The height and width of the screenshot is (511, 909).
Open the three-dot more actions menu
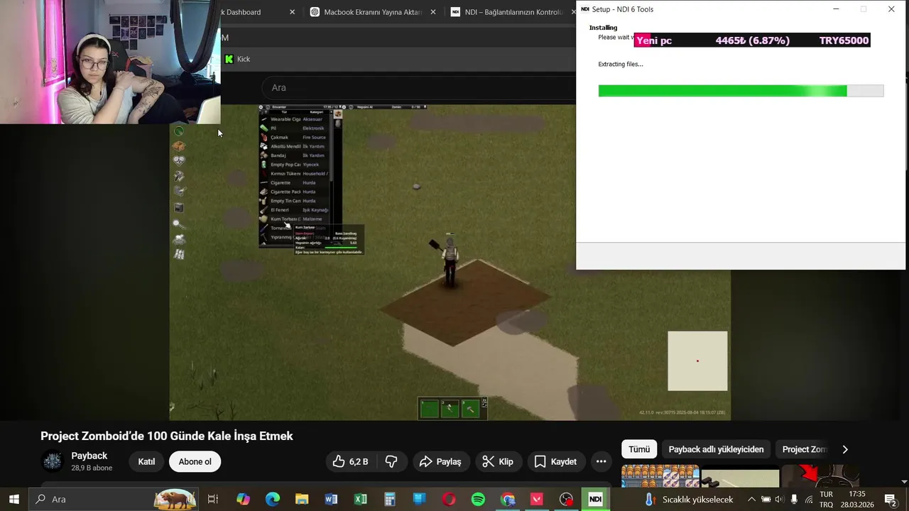click(601, 461)
